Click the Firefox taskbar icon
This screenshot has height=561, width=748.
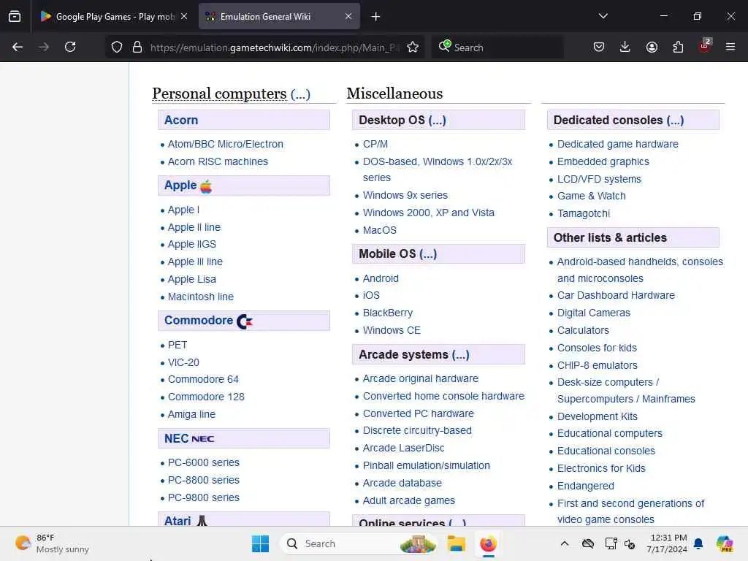(x=488, y=543)
